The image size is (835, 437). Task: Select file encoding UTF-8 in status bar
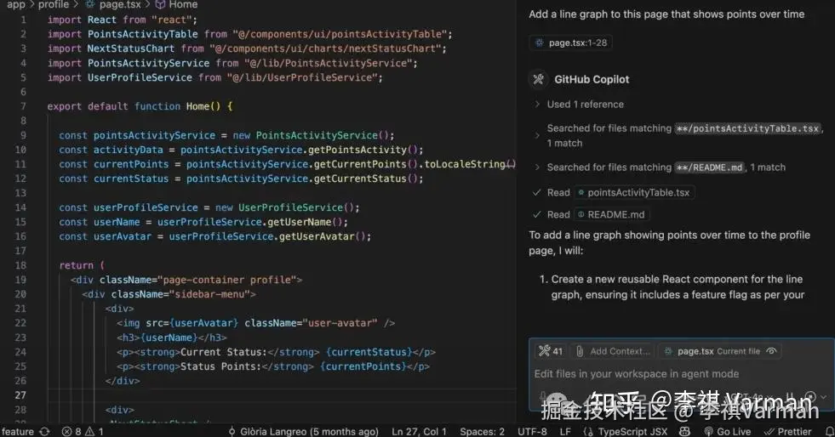tap(532, 431)
